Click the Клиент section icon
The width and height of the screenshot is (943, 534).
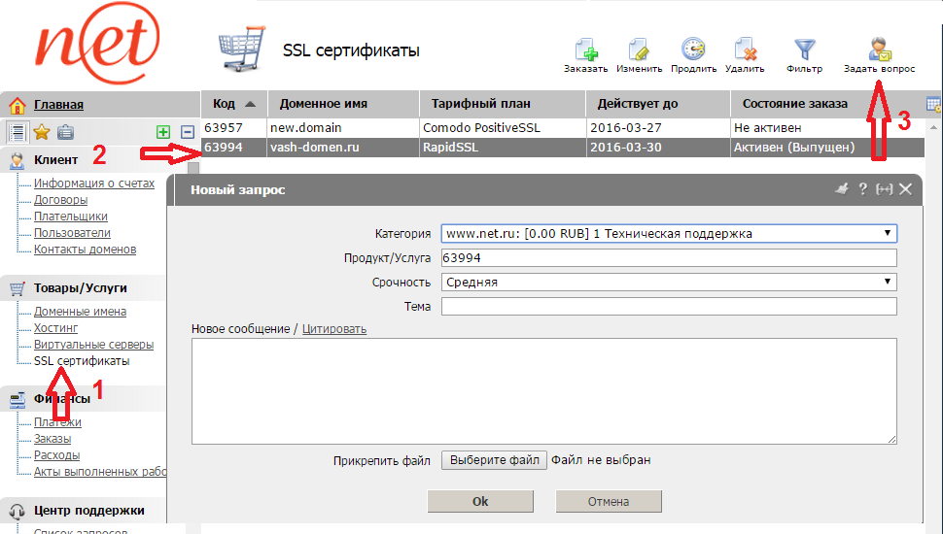[17, 160]
